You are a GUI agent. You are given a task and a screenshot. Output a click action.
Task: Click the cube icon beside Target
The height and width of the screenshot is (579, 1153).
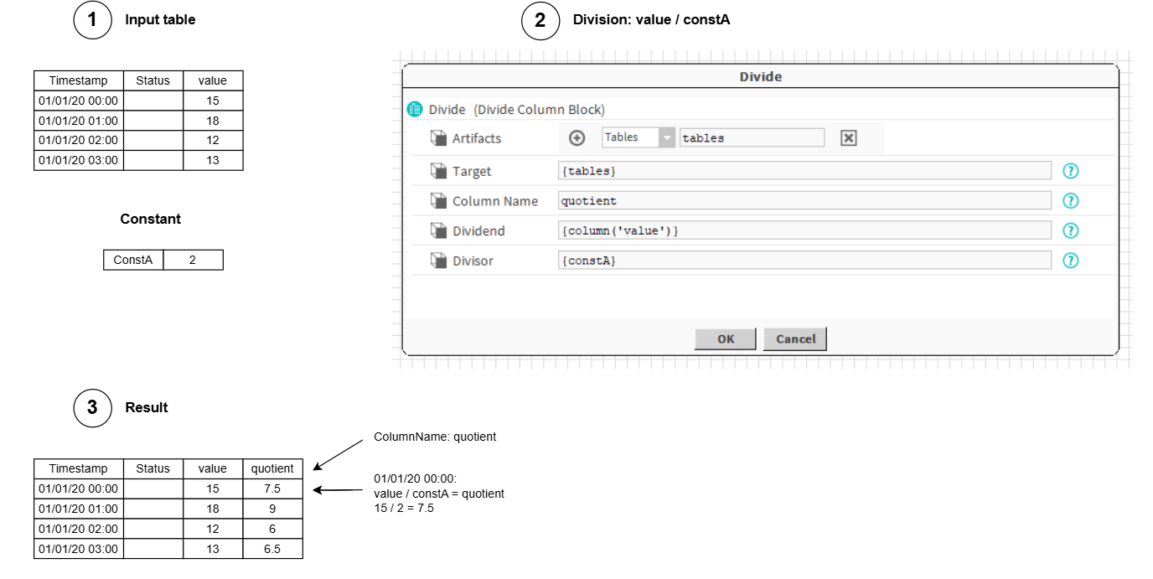point(438,171)
